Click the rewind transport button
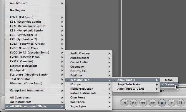 click(143, 103)
